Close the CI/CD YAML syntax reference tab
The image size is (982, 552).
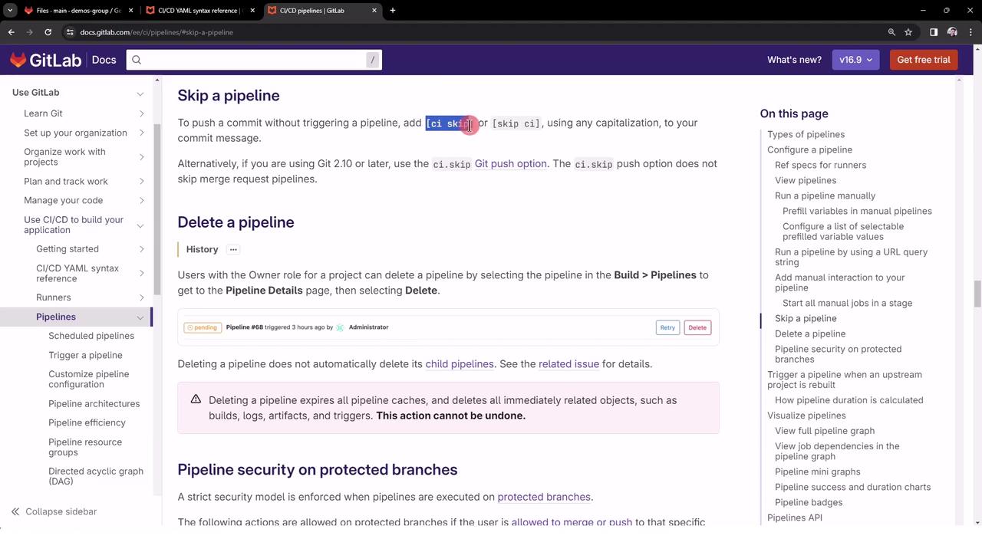(252, 11)
